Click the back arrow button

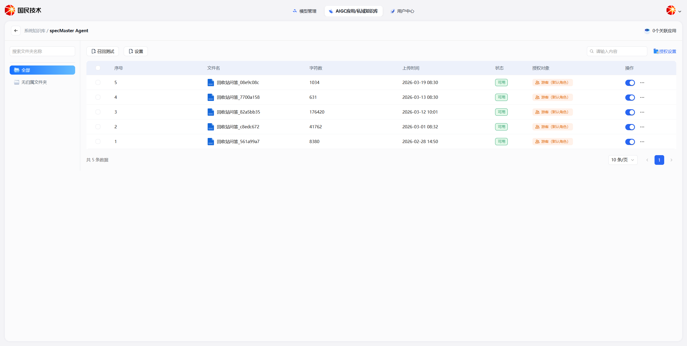coord(16,31)
